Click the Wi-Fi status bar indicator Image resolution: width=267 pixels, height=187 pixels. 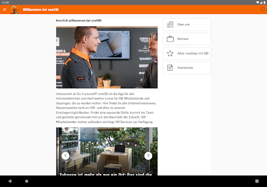(x=258, y=3)
